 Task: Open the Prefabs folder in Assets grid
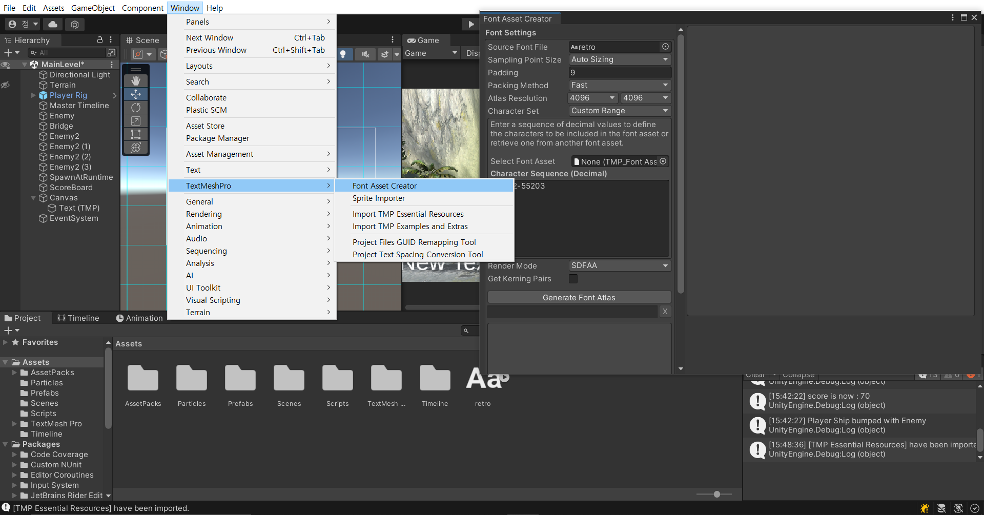tap(240, 379)
